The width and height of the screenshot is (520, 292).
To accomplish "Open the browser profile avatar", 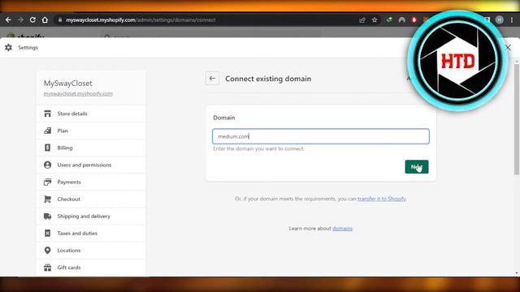I will coord(500,19).
